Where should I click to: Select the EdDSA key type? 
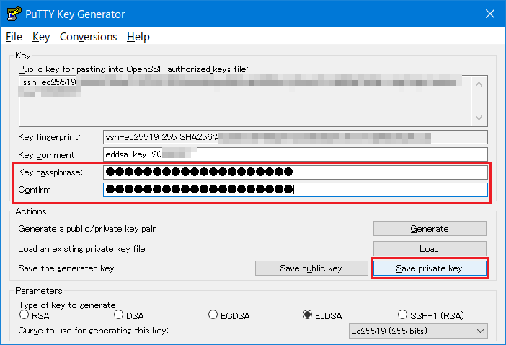click(x=308, y=315)
